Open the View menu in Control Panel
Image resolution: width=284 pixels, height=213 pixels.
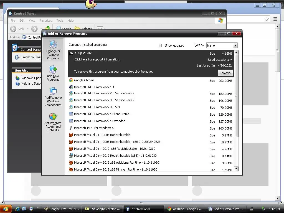tap(32, 21)
